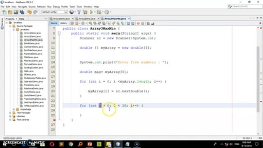Click the Undo arrow icon
263x148 pixels.
[30, 12]
